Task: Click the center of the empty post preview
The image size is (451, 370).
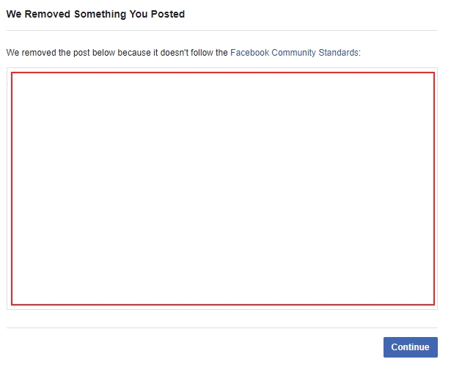Action: coord(223,188)
